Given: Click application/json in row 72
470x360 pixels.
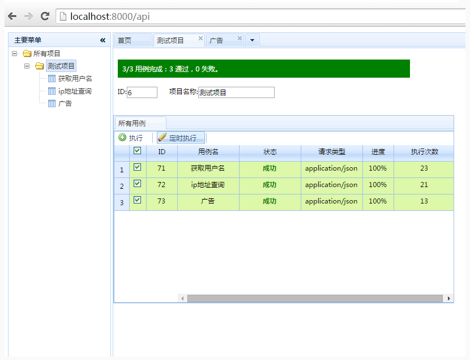Looking at the screenshot, I should [331, 185].
